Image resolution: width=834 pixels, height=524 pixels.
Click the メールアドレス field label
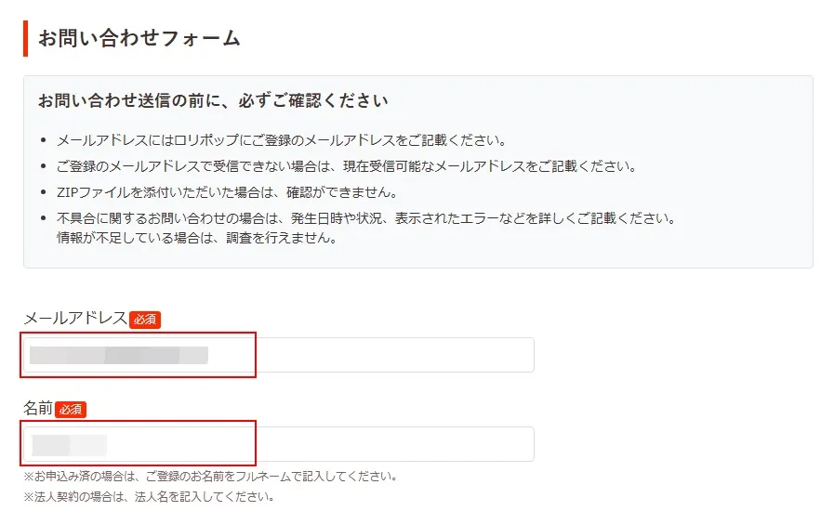75,319
